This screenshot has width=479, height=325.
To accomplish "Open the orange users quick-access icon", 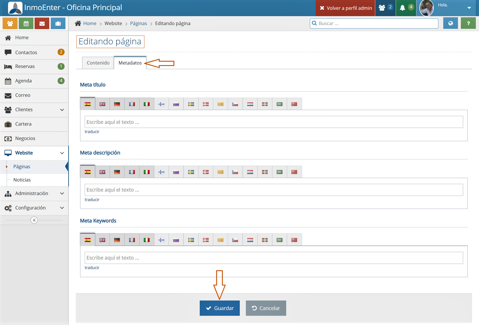I will point(10,23).
